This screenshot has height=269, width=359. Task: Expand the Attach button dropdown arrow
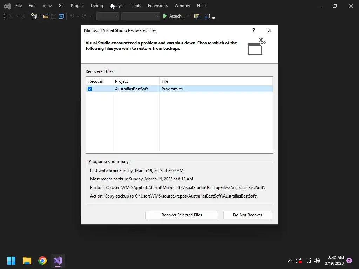coord(188,16)
